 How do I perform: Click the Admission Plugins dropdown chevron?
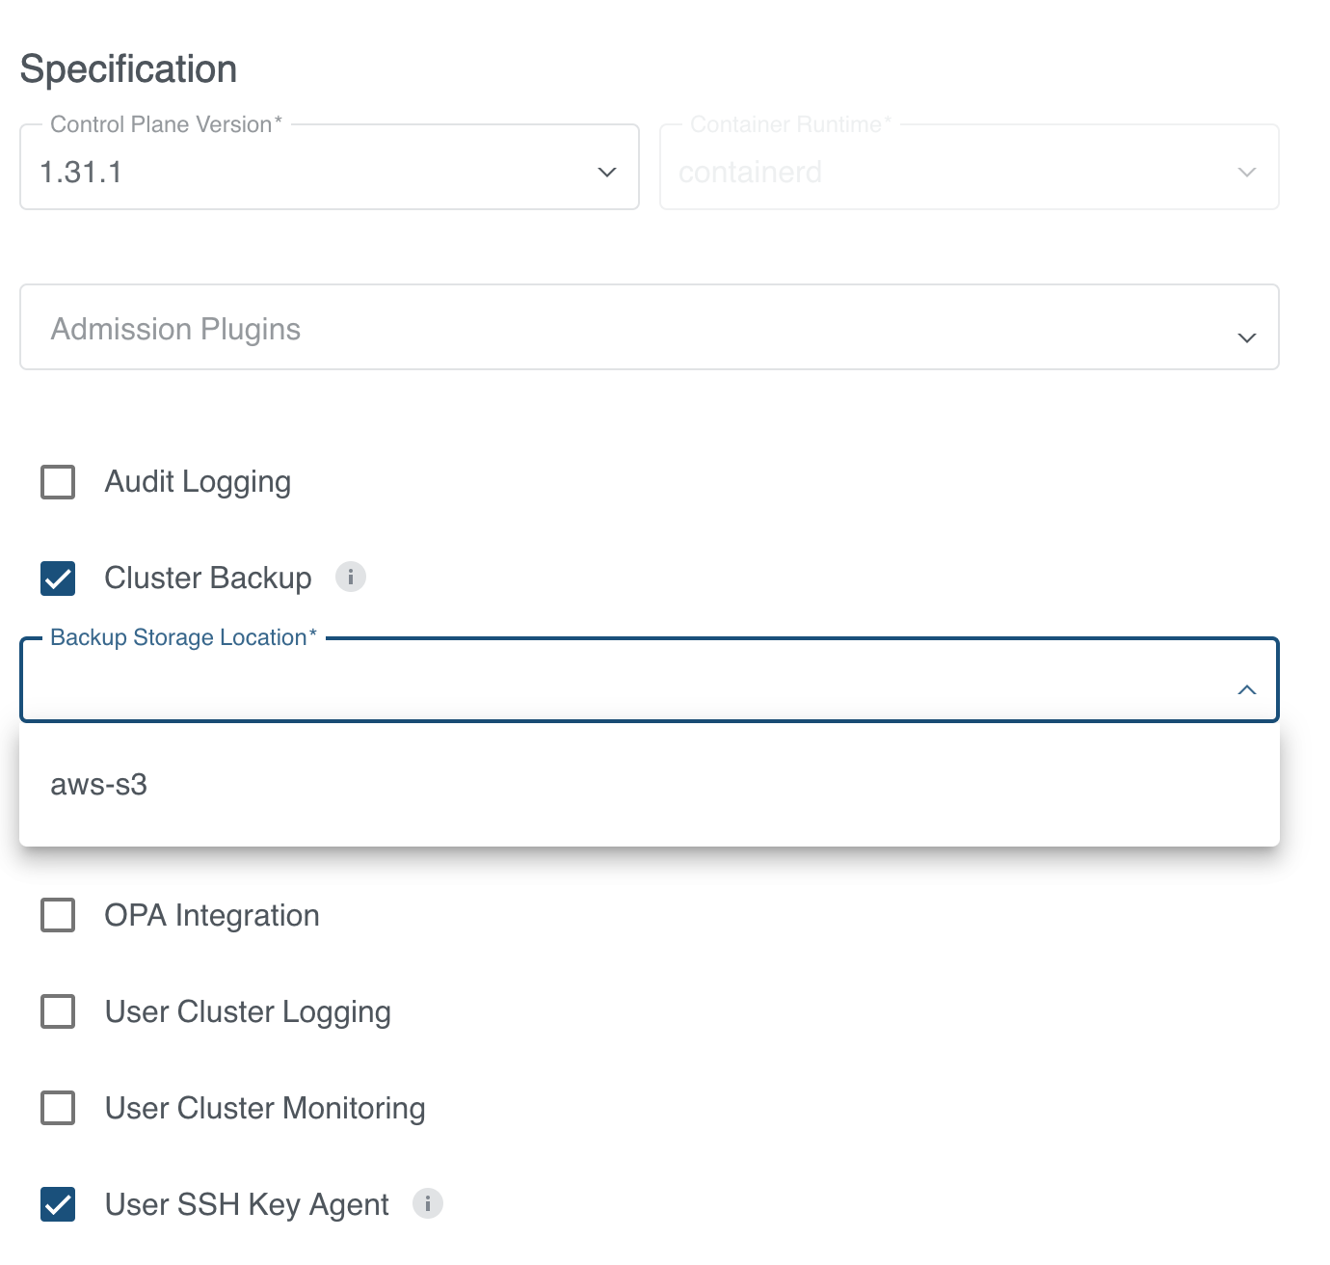tap(1246, 337)
